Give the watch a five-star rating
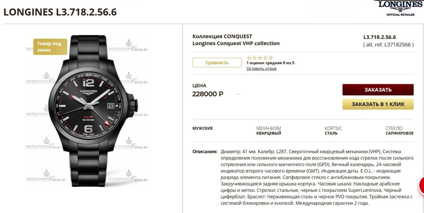The image size is (424, 213). pyautogui.click(x=271, y=58)
